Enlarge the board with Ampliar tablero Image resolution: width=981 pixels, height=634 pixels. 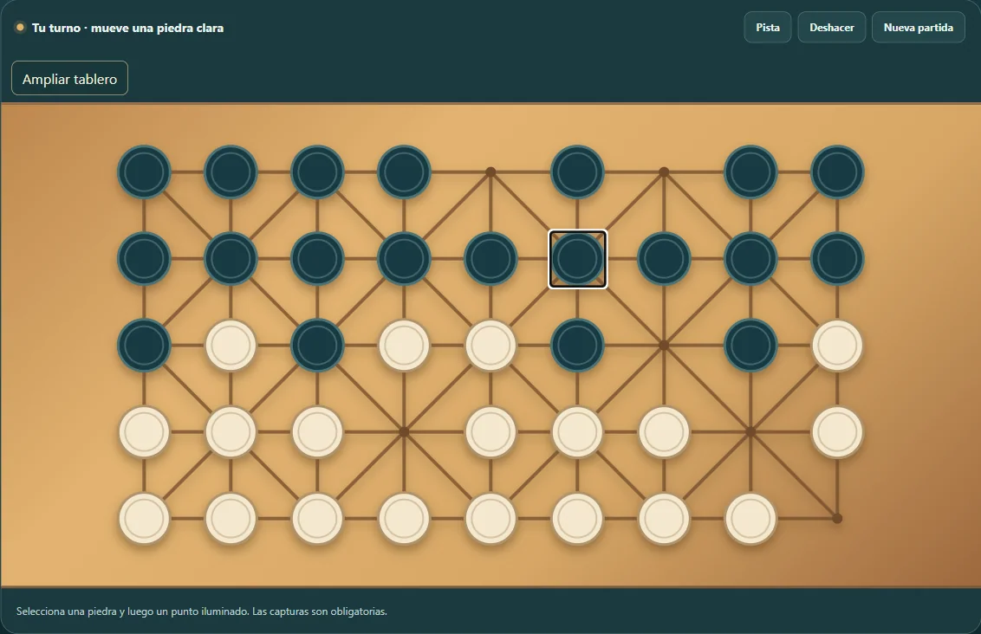pos(69,78)
